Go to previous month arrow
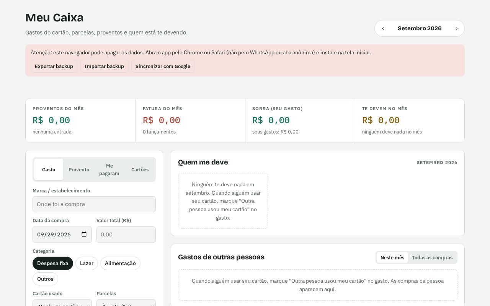The width and height of the screenshot is (490, 306). pos(383,28)
